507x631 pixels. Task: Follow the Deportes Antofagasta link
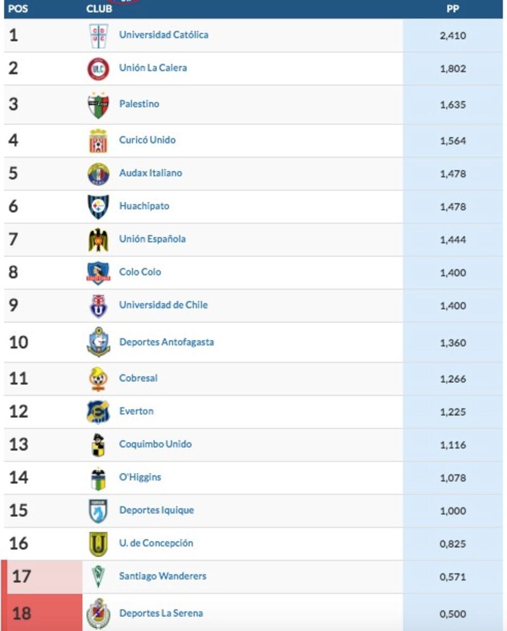click(x=167, y=342)
